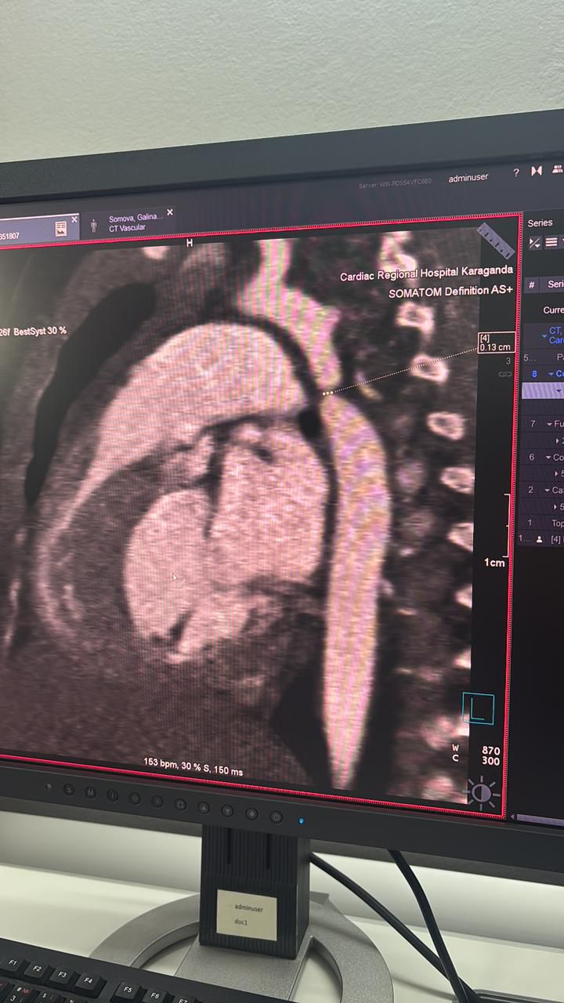The height and width of the screenshot is (1003, 564).
Task: Click the link chain icon below measurement
Action: (505, 375)
